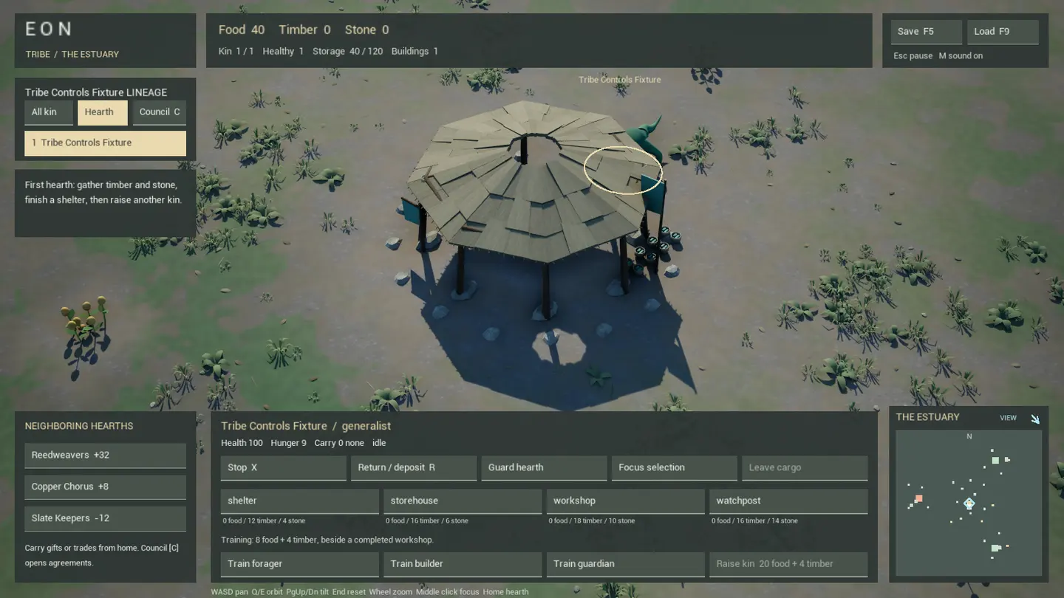This screenshot has width=1064, height=598.
Task: Click the northern large green minimap square
Action: pyautogui.click(x=995, y=461)
